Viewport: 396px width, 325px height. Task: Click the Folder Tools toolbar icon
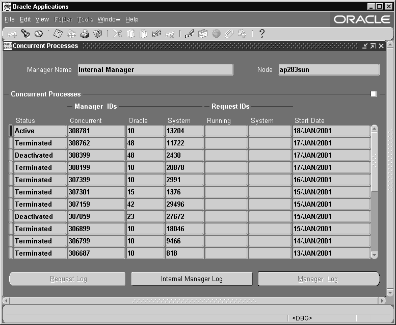(242, 34)
